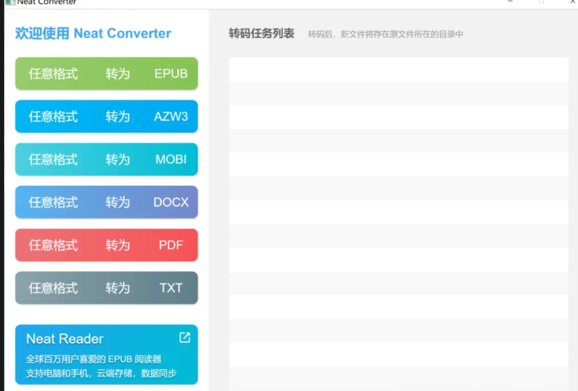Image resolution: width=578 pixels, height=391 pixels.
Task: Click the "欢迎使用 Neat Converter" heading
Action: pyautogui.click(x=93, y=34)
